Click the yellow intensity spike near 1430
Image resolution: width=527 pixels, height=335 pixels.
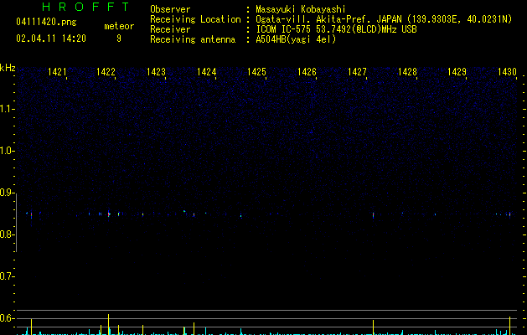pos(510,326)
